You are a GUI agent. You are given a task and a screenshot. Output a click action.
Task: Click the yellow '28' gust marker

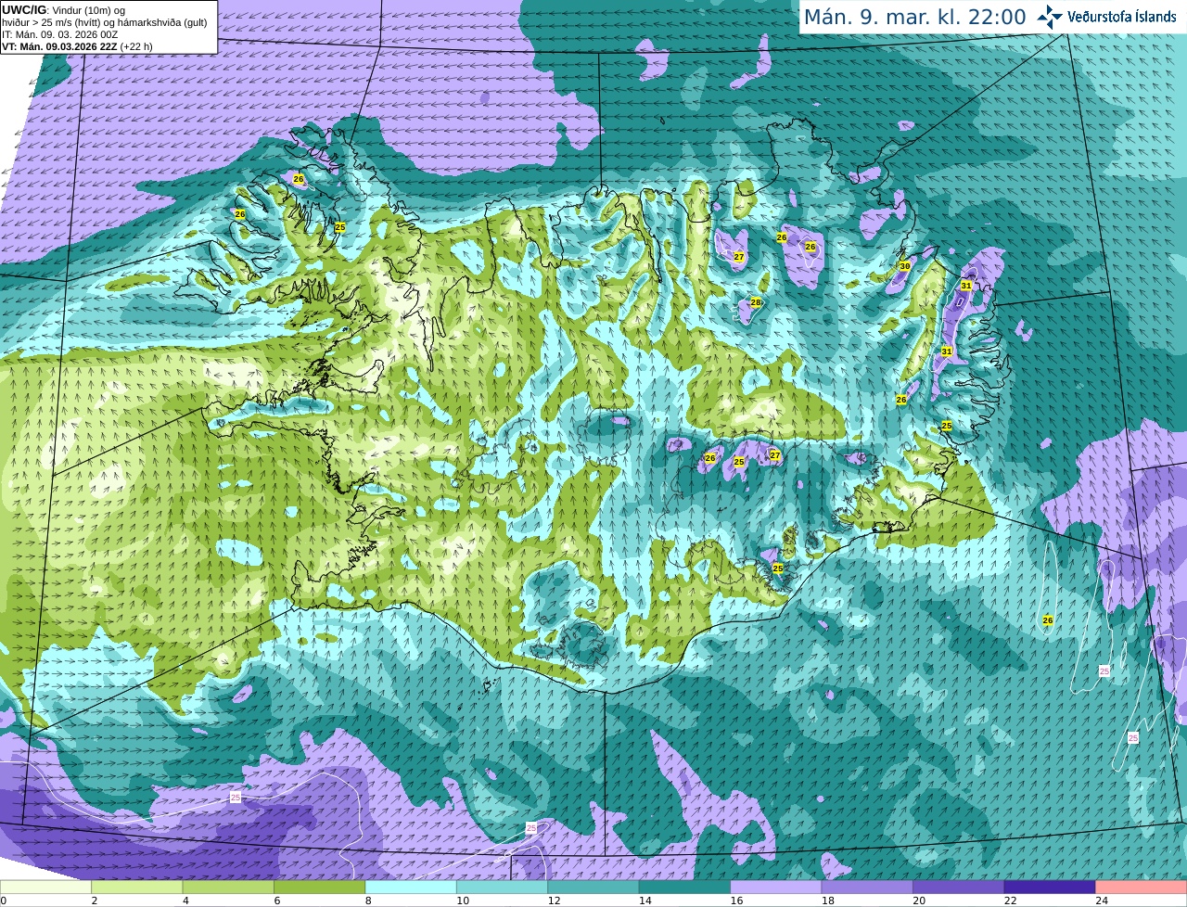pyautogui.click(x=756, y=302)
